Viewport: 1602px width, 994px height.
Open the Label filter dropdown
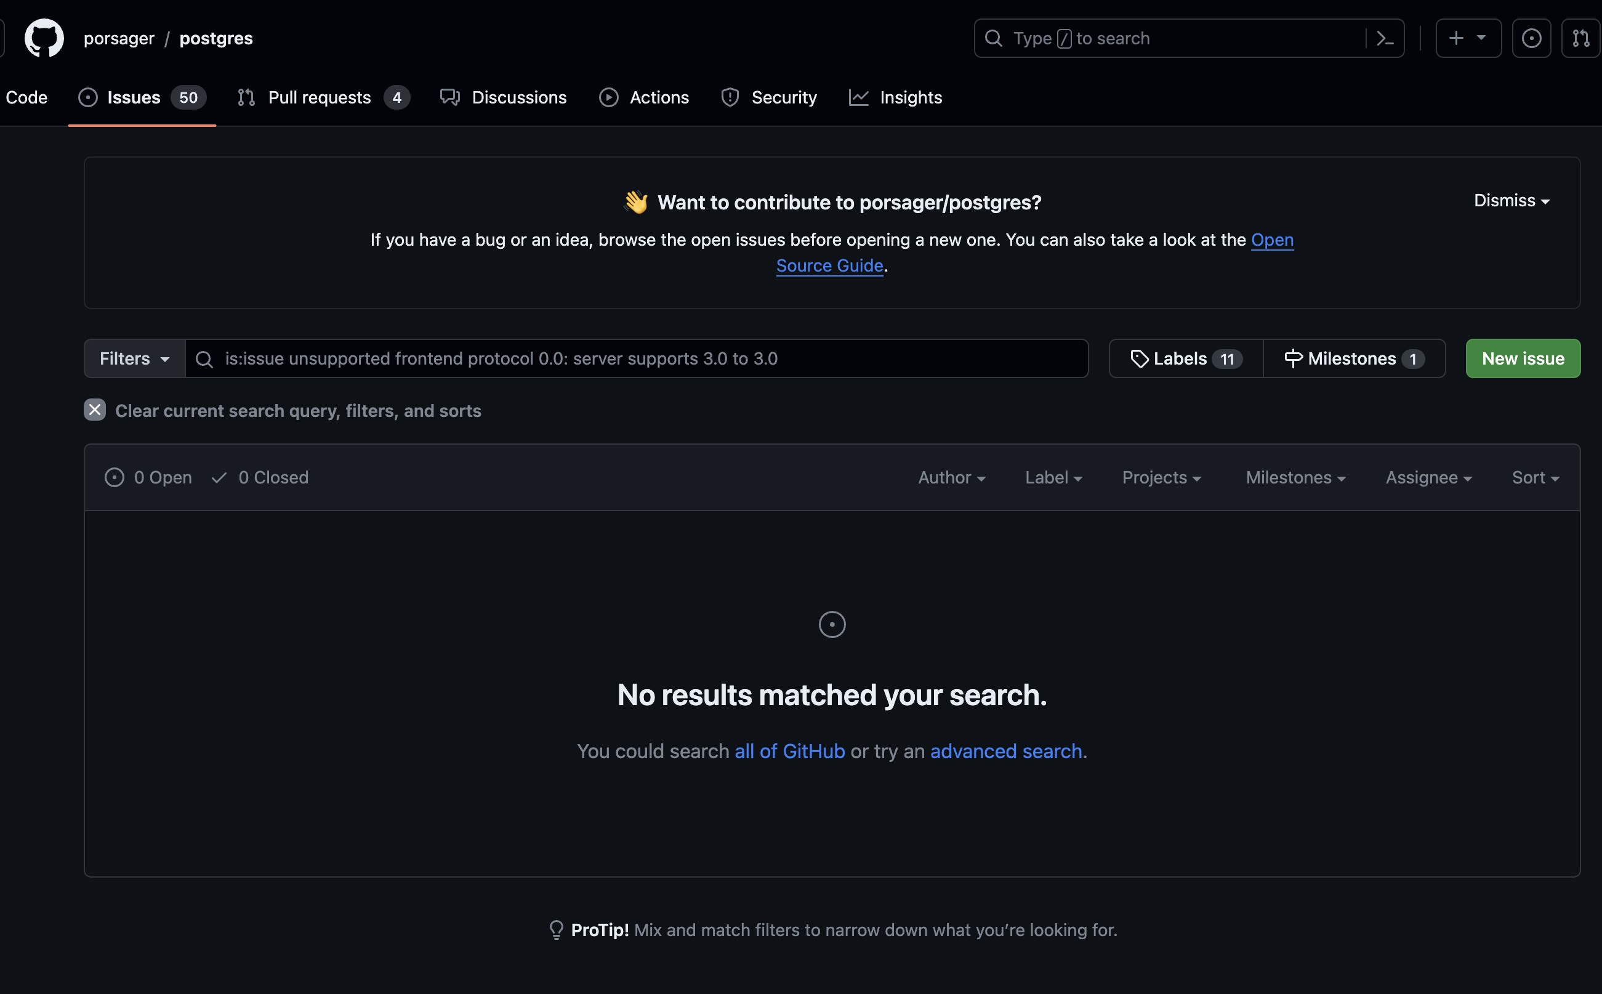pos(1053,477)
